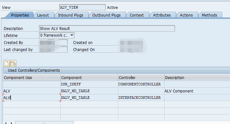Click the horizontal scrollbar thumb
Viewport: 230px width, 124px height.
click(x=44, y=123)
